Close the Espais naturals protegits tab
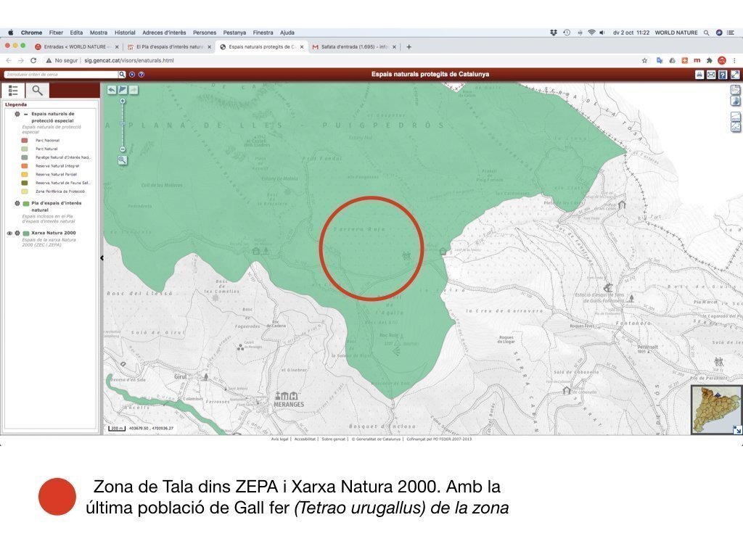 [x=301, y=47]
